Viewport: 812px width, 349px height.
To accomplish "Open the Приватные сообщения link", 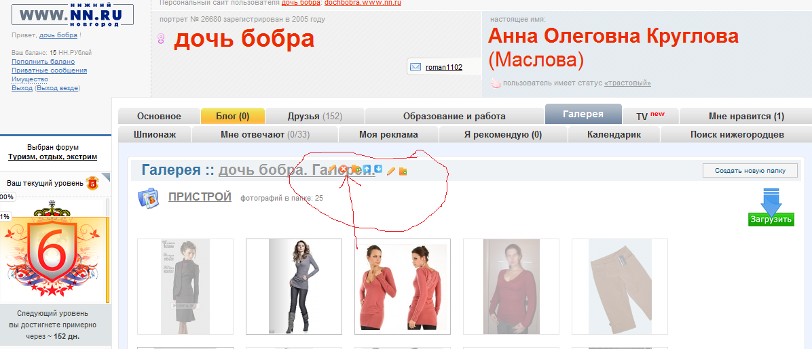I will click(x=49, y=70).
